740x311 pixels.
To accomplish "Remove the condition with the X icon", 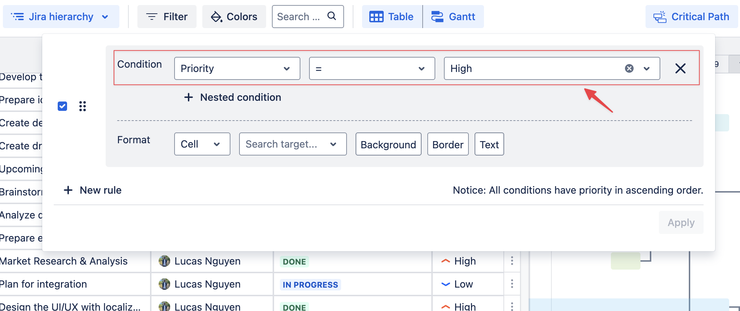I will [x=680, y=68].
